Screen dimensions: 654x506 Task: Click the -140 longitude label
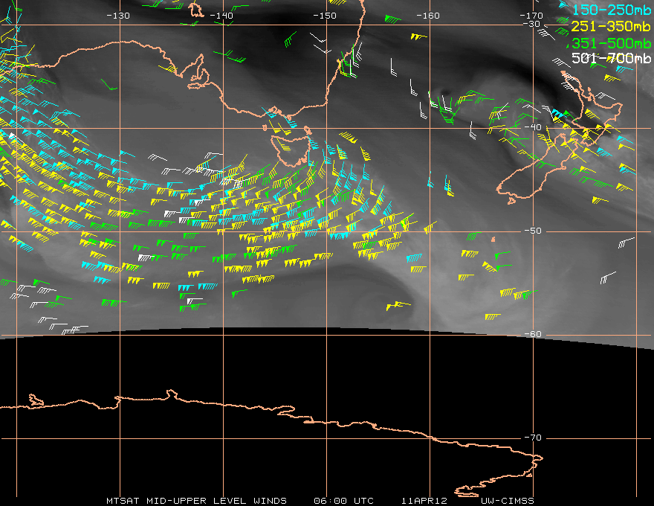coord(221,16)
